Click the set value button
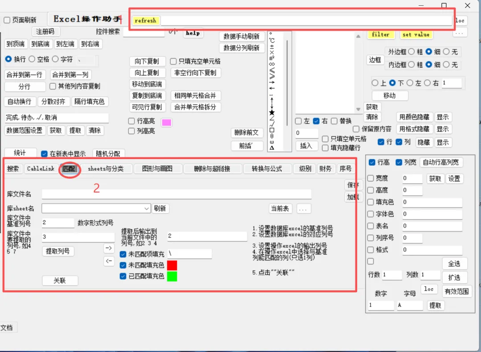Screen dimensions: 481x352 (x=416, y=35)
